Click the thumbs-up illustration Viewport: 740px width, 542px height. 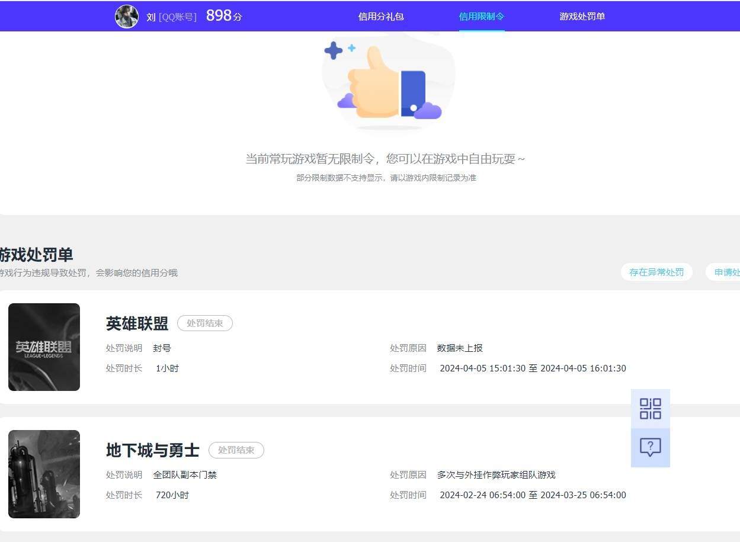[x=389, y=81]
